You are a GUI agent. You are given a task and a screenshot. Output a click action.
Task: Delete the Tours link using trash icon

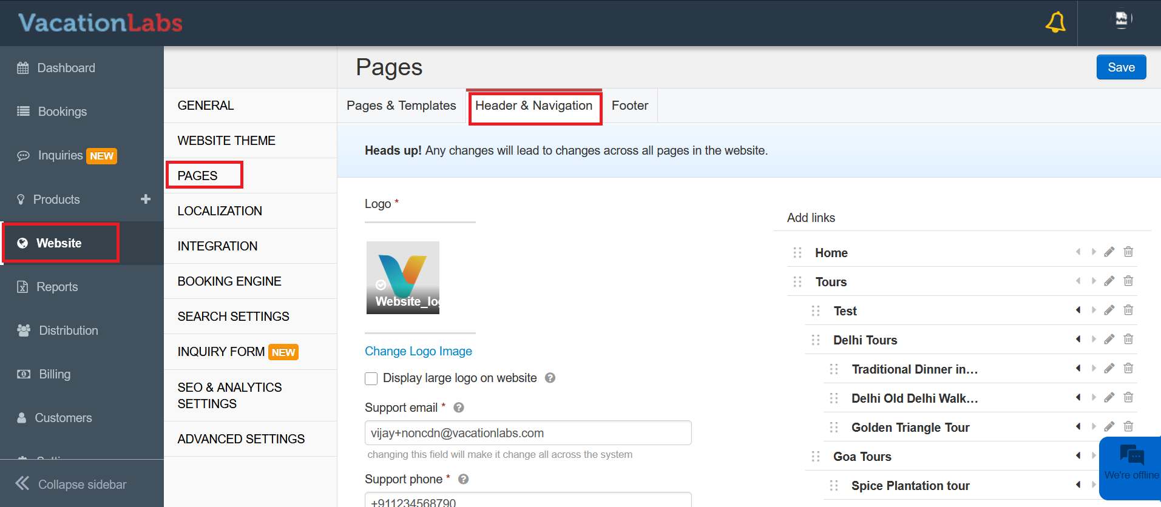1128,281
